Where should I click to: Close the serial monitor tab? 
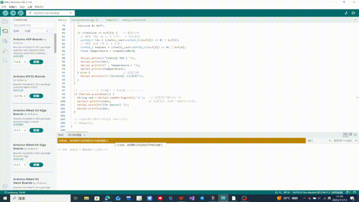click(84, 135)
